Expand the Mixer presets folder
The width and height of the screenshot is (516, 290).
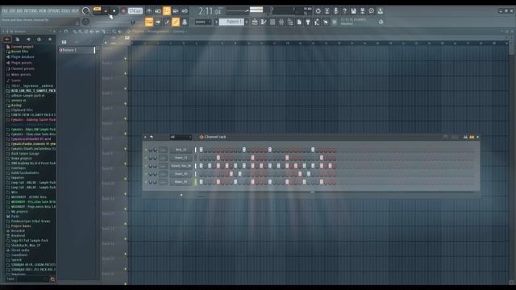coord(21,75)
